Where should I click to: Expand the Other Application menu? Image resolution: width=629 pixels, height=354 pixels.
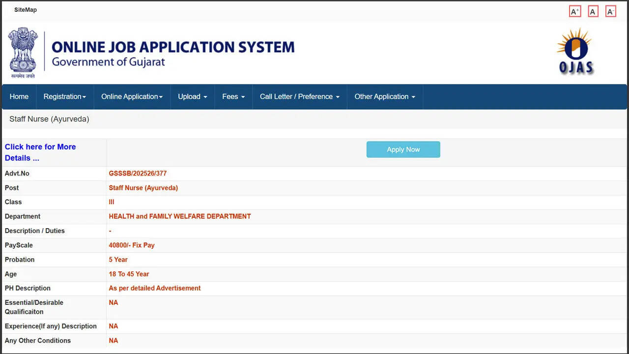tap(385, 96)
